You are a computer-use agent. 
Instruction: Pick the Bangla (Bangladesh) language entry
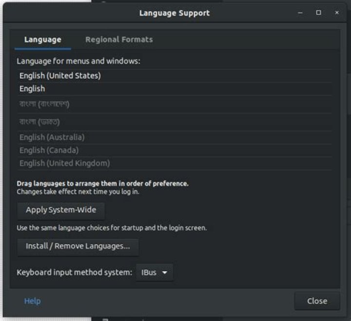[175, 104]
